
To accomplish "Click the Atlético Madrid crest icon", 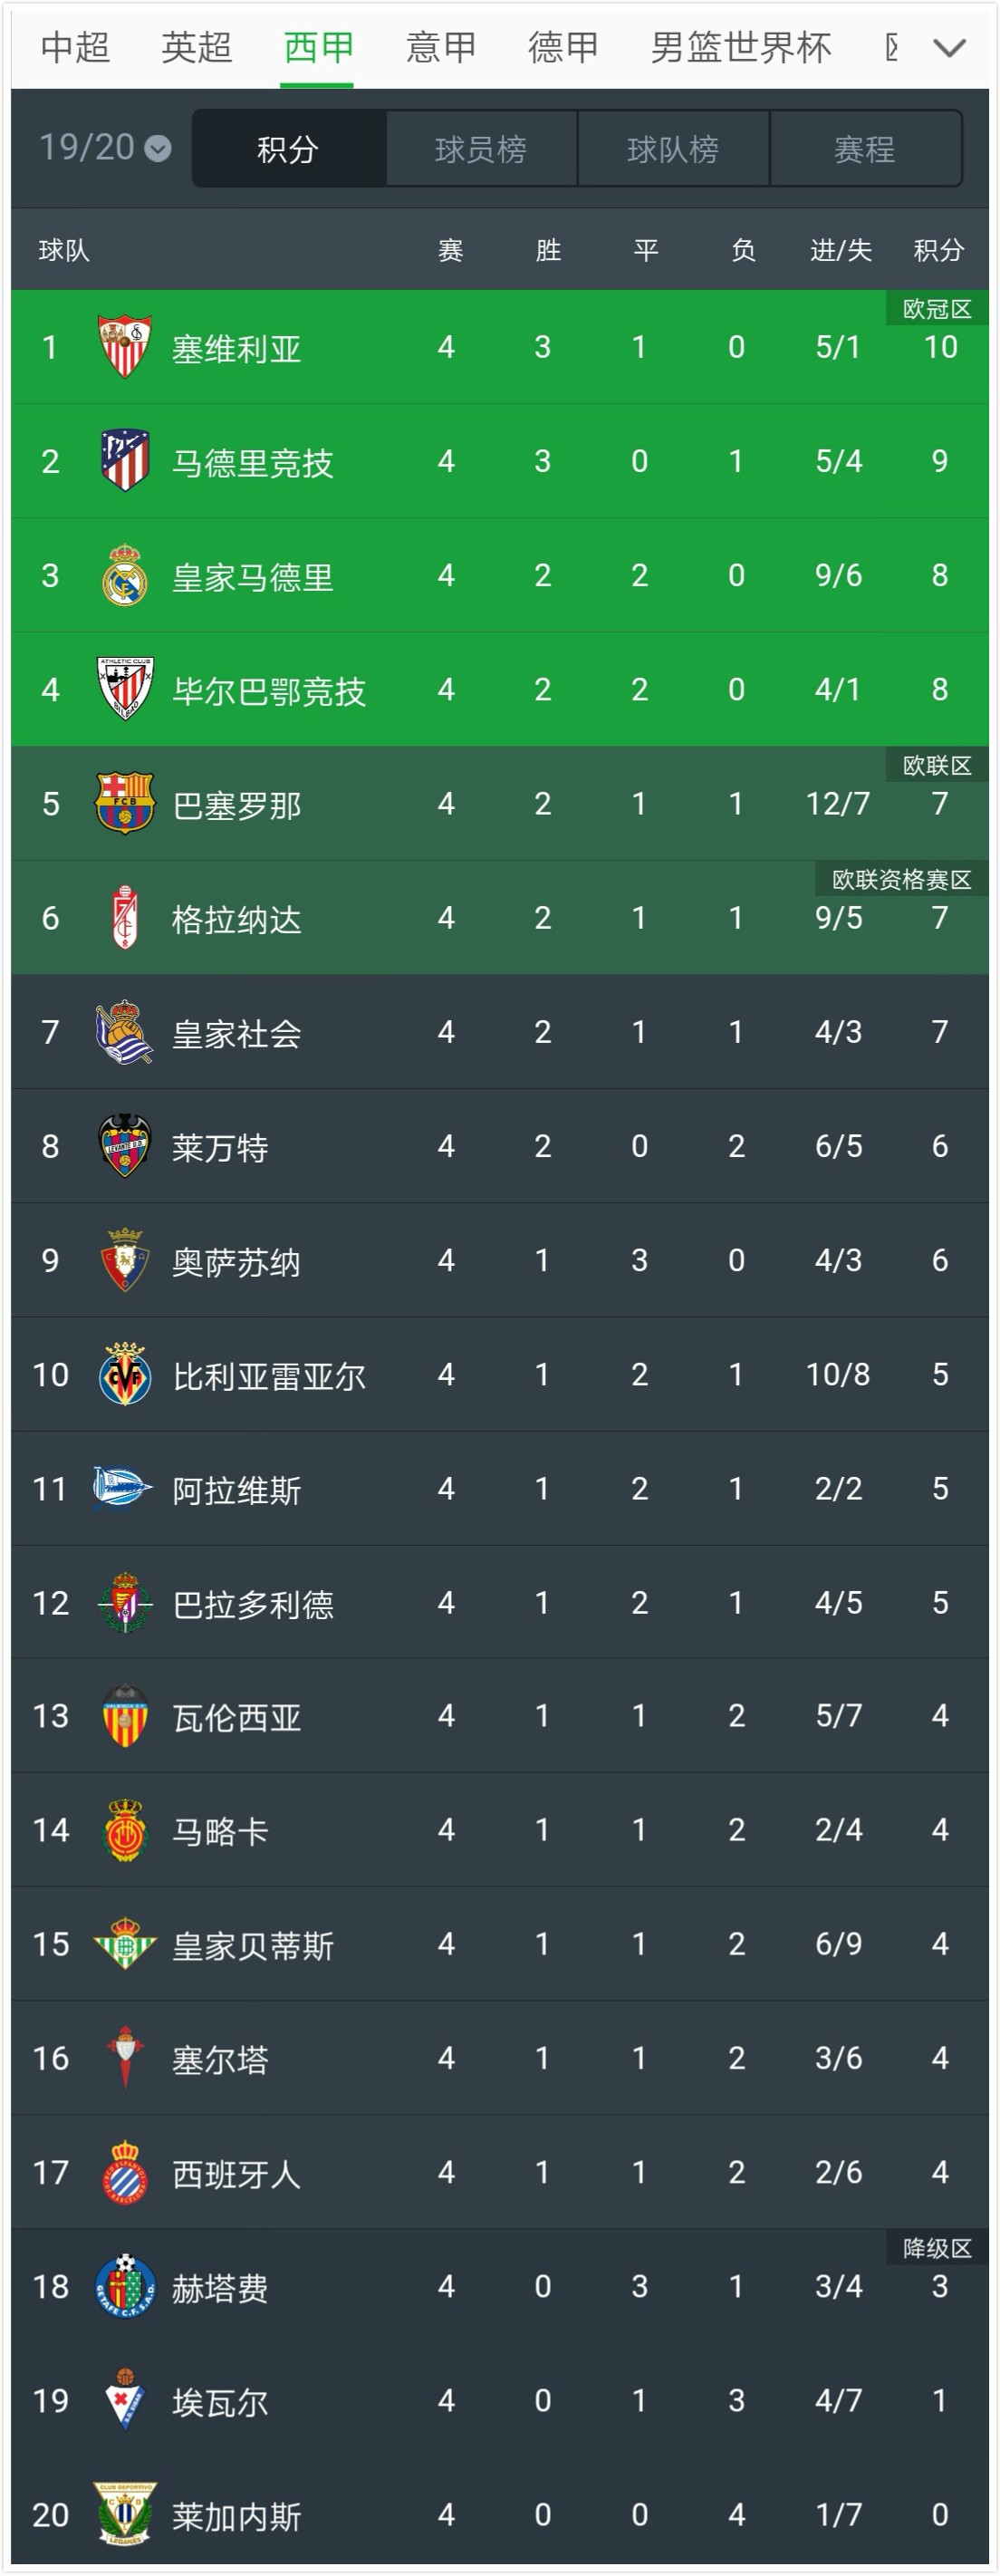I will point(124,461).
